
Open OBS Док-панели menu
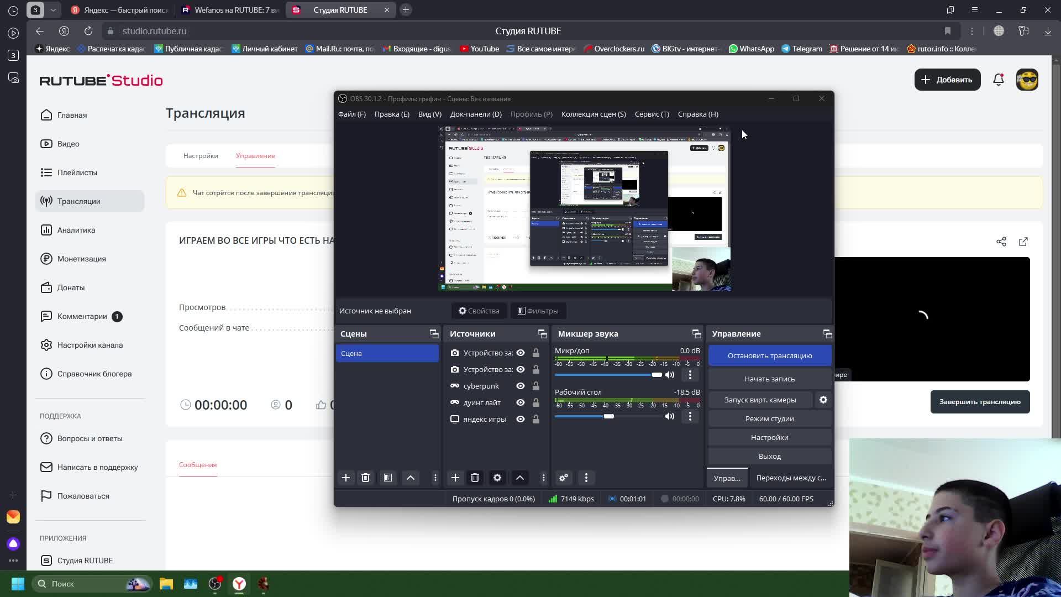pyautogui.click(x=476, y=114)
